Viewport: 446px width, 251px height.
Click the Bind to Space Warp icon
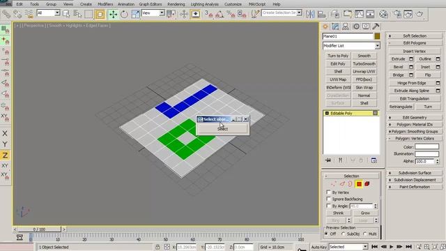click(29, 14)
